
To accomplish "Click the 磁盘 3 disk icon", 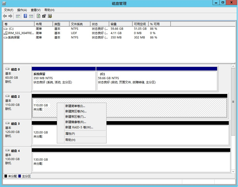I will [7, 123].
